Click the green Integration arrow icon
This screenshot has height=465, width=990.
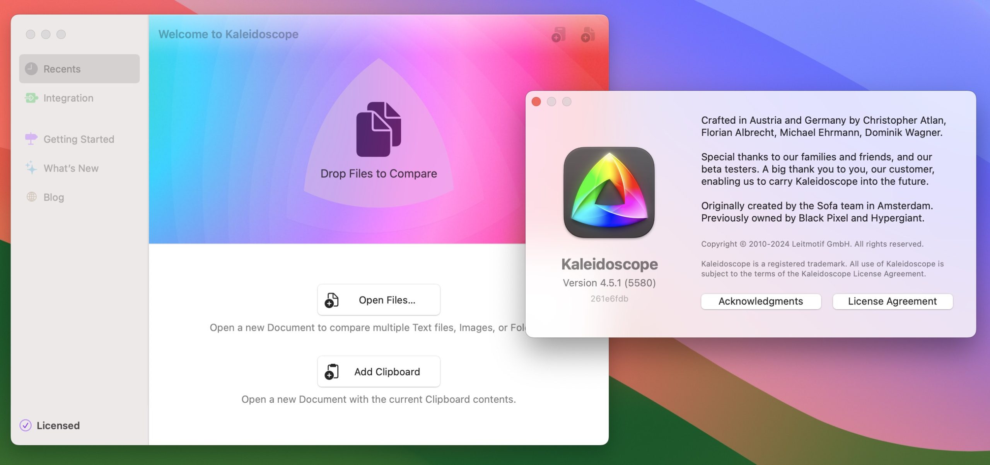(31, 98)
